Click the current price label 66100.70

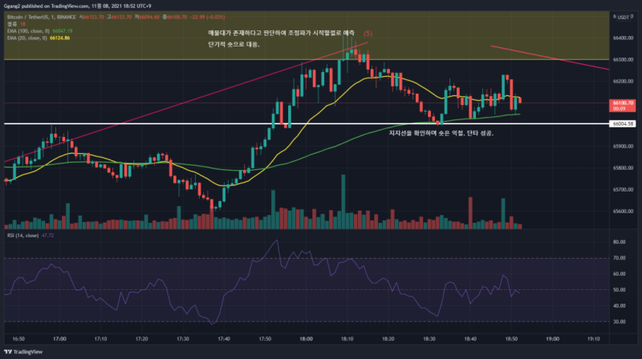click(x=623, y=105)
